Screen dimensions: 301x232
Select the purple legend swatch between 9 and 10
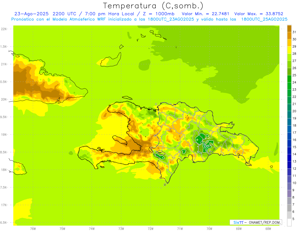pos(289,186)
